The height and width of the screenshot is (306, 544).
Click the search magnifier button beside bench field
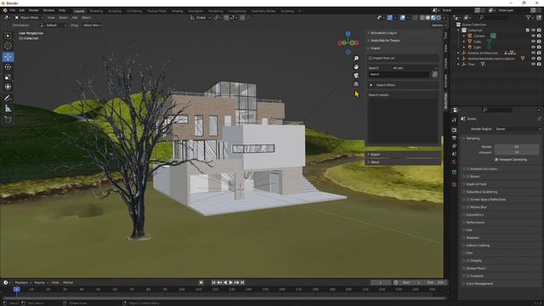coord(434,74)
